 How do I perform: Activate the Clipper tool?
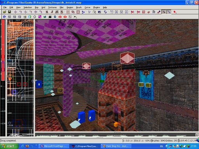tap(83, 12)
